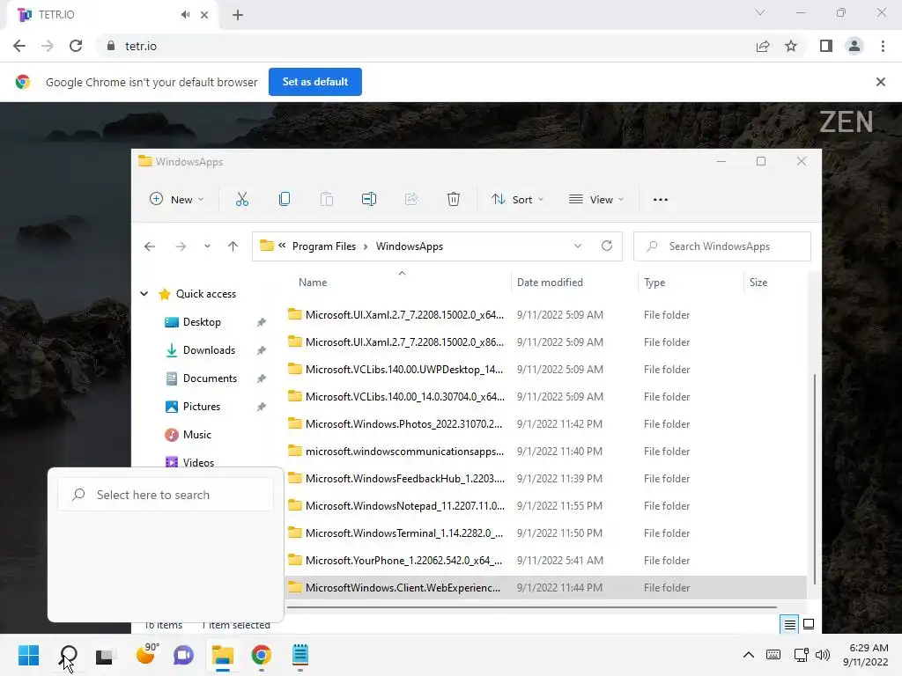
Task: Click the Delete trash can icon
Action: pyautogui.click(x=454, y=200)
